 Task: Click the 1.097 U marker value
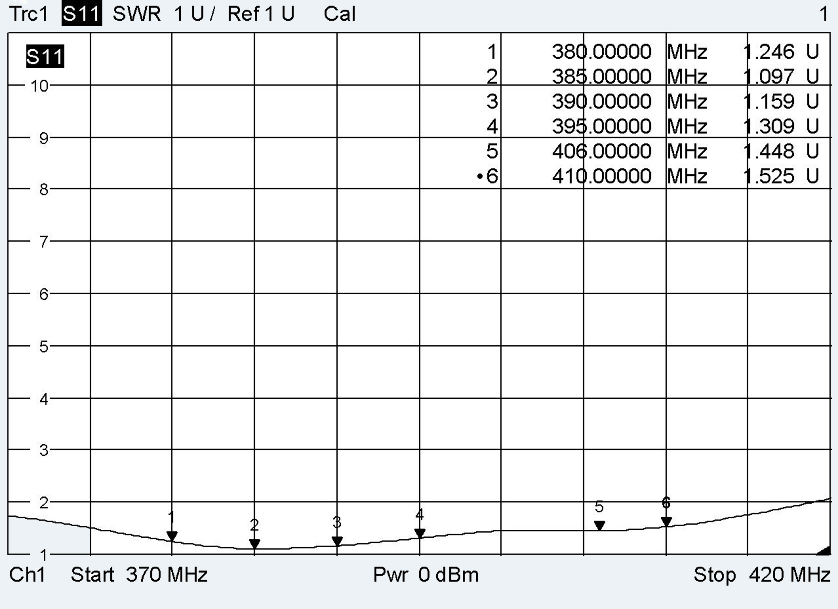[781, 77]
